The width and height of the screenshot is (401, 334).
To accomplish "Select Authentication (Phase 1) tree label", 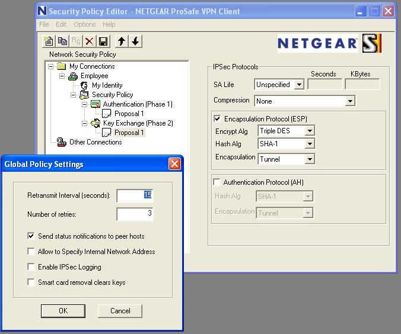I will coord(138,104).
